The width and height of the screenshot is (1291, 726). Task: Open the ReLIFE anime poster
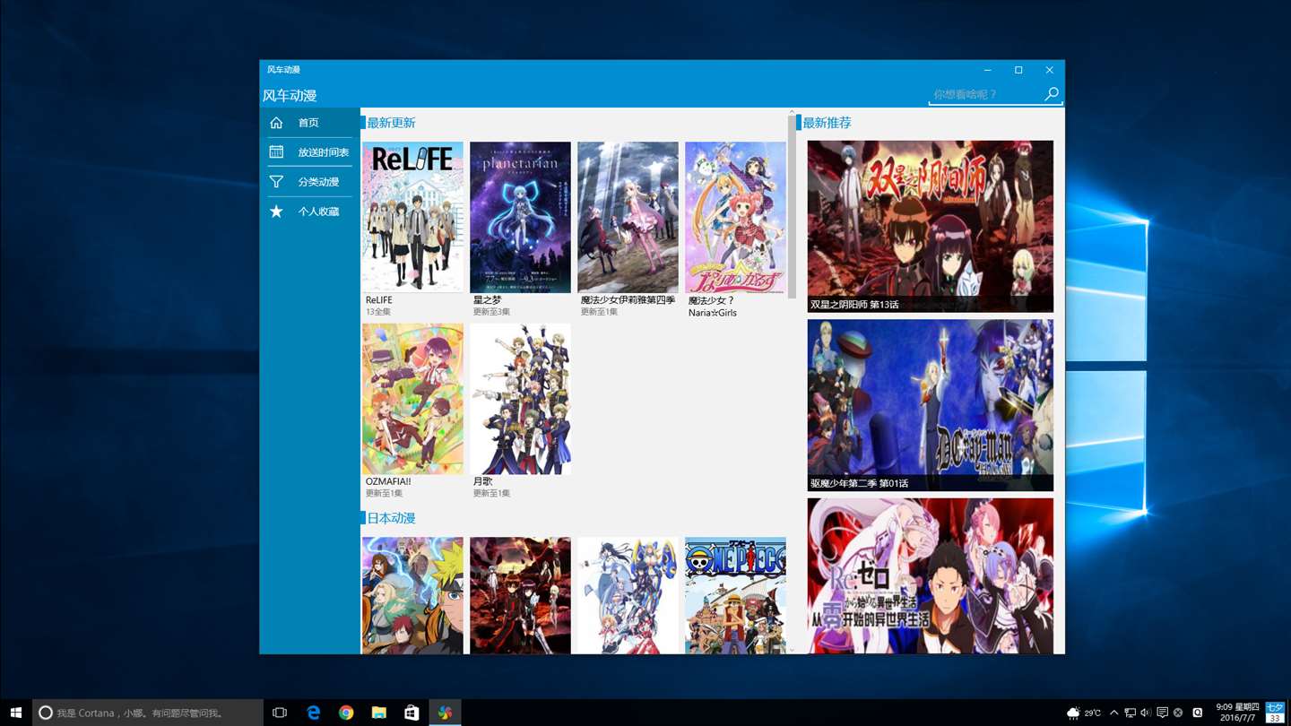[x=412, y=217]
